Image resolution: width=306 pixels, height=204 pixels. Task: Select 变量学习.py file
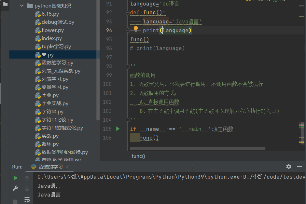(55, 87)
